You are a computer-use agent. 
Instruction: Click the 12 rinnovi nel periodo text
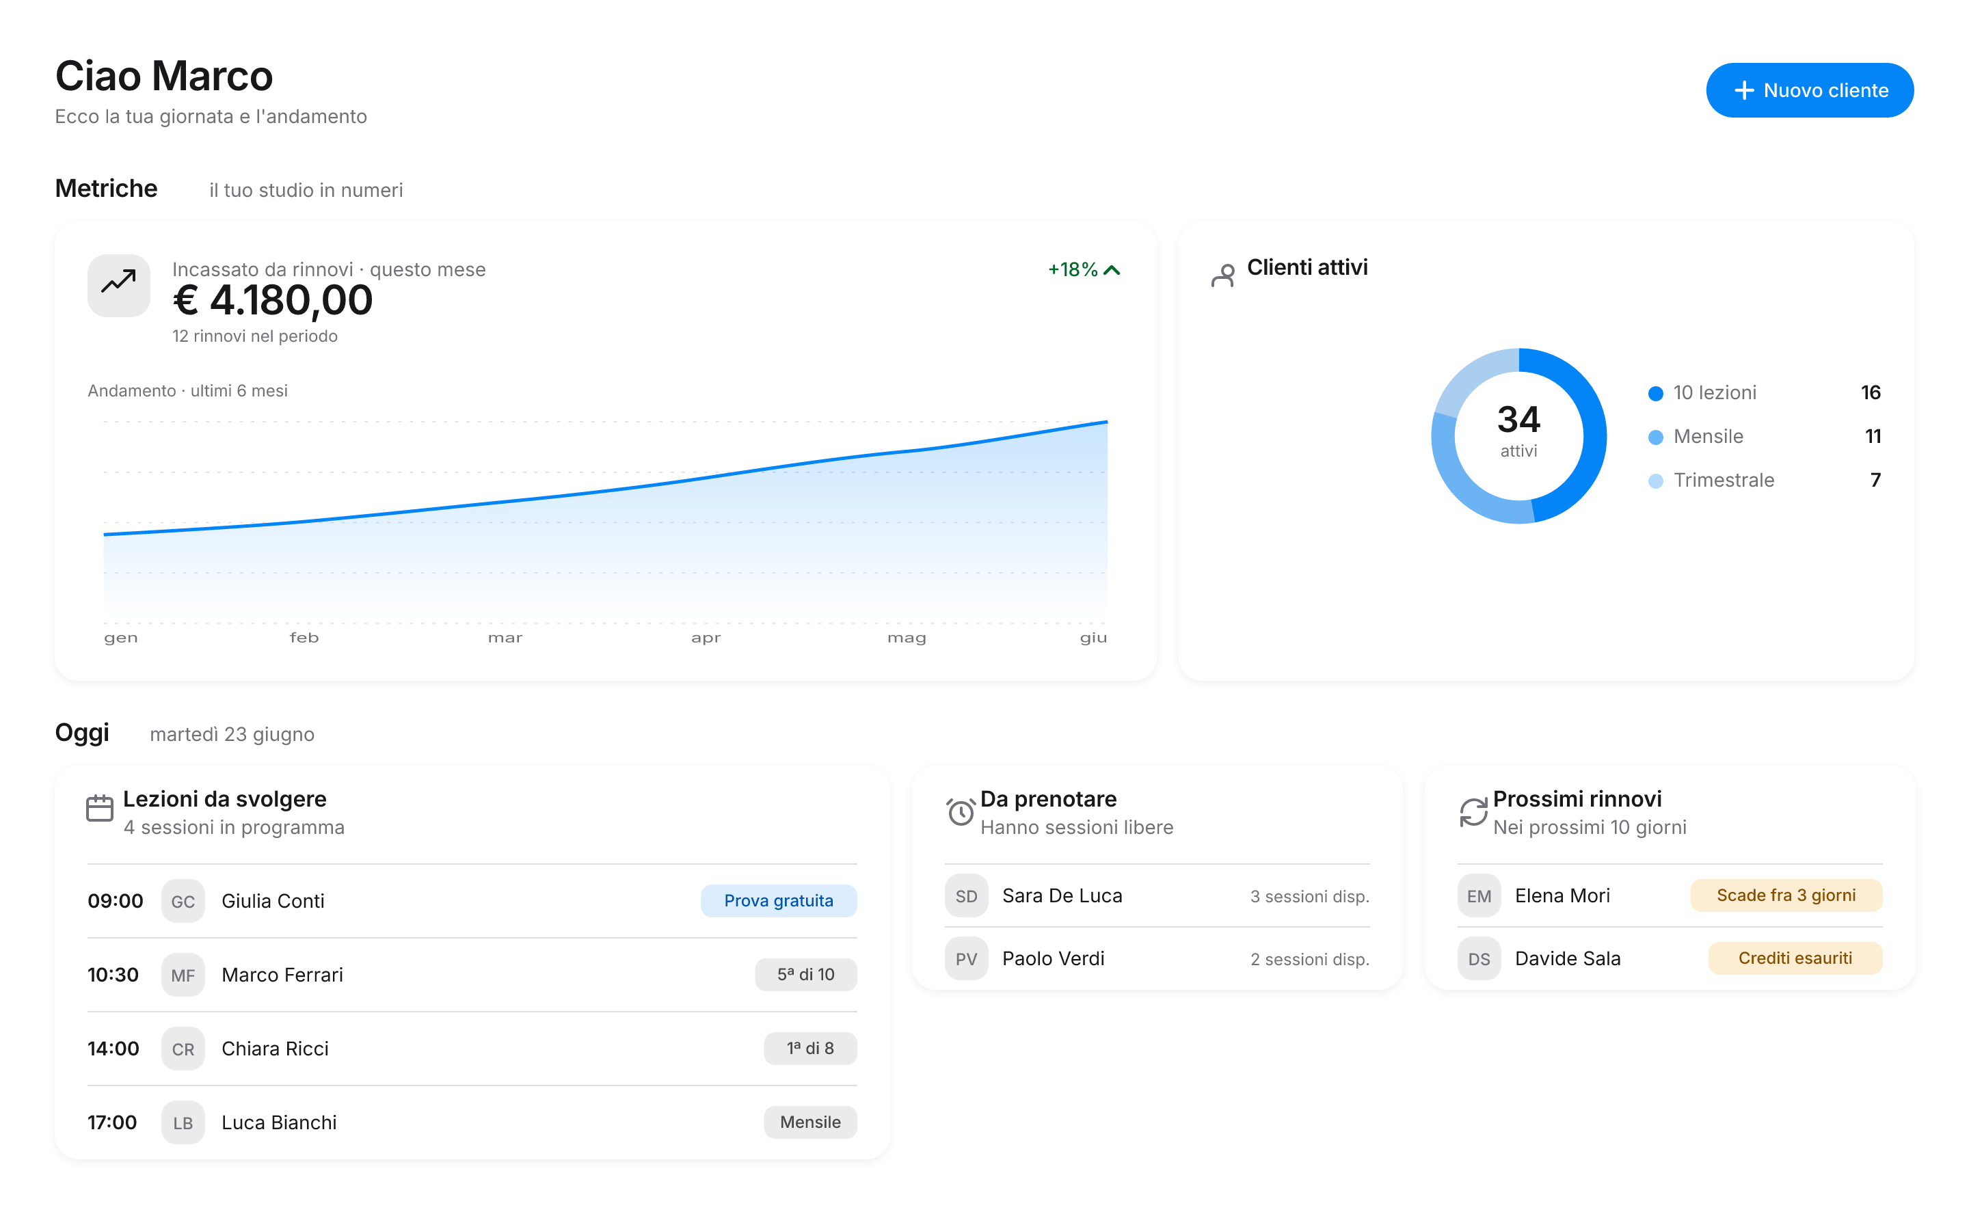click(x=254, y=336)
